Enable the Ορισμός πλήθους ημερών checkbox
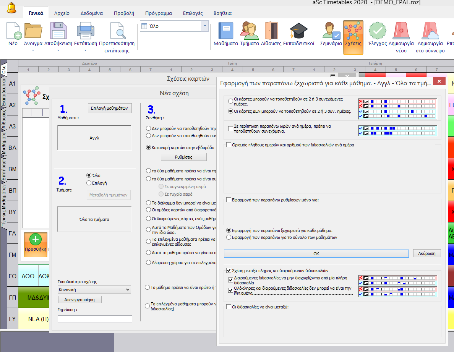Image resolution: width=454 pixels, height=352 pixels. pos(229,145)
